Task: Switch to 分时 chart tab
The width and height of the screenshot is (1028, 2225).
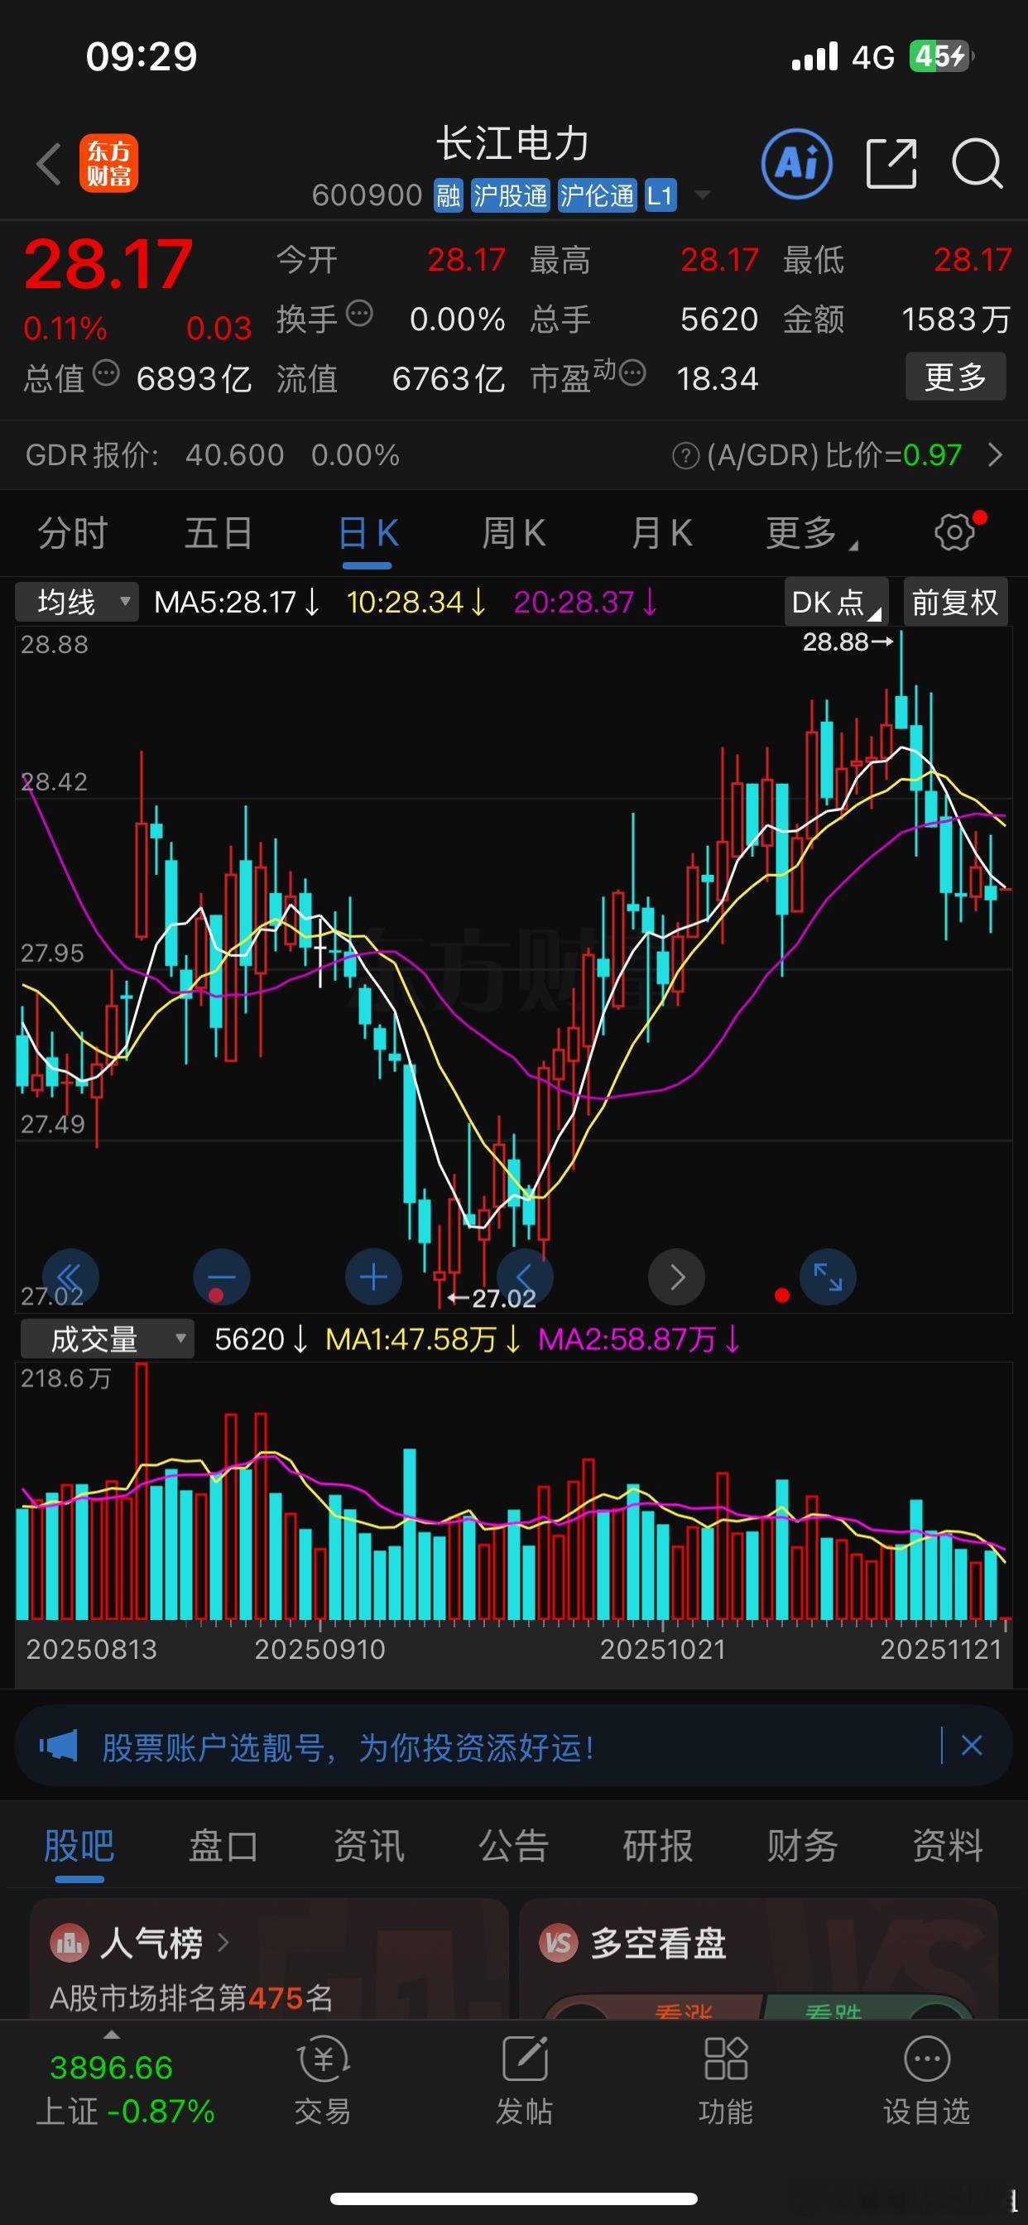Action: click(73, 533)
